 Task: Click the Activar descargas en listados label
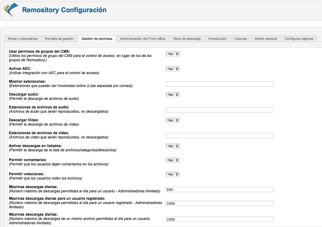point(35,146)
